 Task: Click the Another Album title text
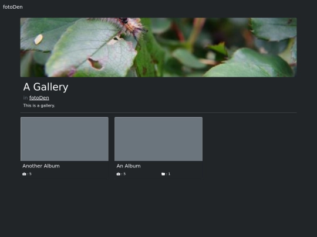(41, 166)
